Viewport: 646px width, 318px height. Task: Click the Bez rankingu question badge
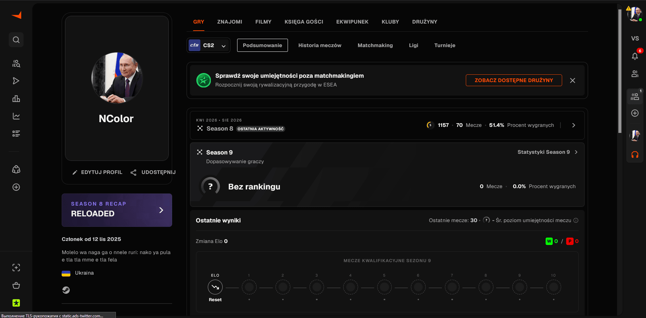pyautogui.click(x=211, y=186)
